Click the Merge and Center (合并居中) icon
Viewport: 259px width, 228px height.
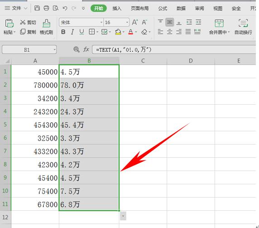click(219, 23)
